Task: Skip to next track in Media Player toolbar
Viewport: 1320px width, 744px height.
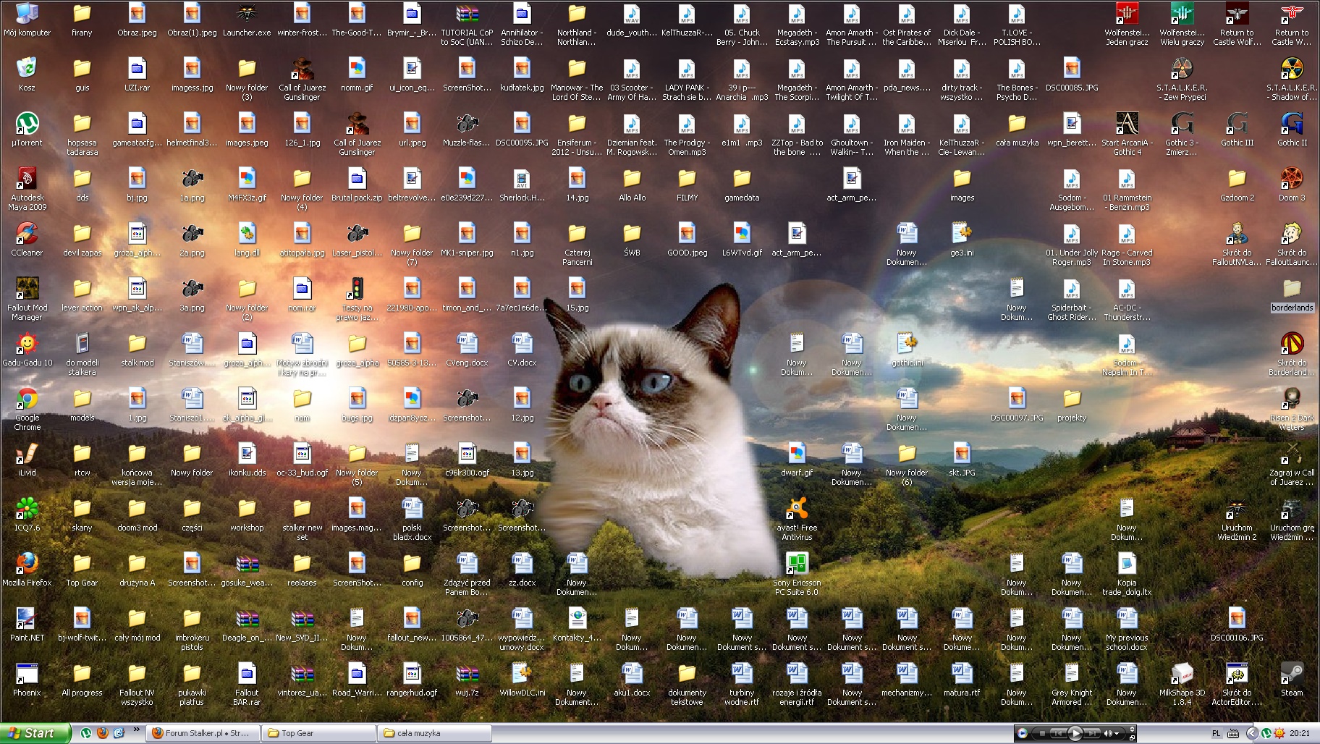Action: [x=1092, y=733]
